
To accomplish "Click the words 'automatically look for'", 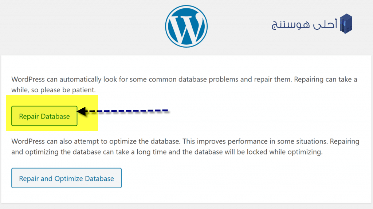I will coord(94,80).
